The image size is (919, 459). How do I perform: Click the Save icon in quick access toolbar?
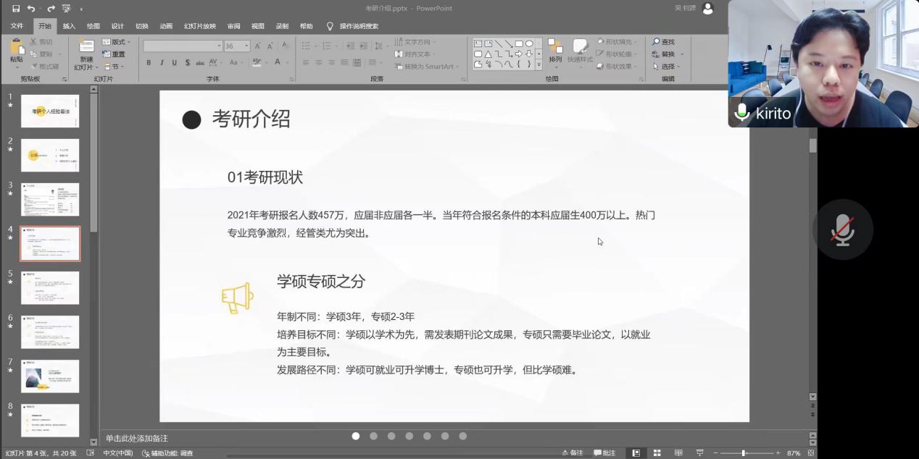[x=16, y=8]
